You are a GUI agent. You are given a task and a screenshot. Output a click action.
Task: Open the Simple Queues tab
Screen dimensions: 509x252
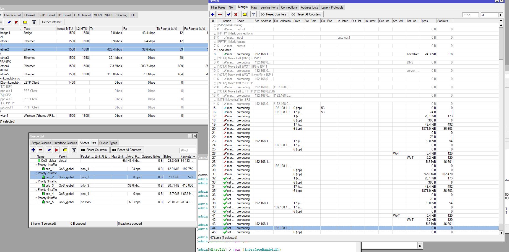point(41,143)
